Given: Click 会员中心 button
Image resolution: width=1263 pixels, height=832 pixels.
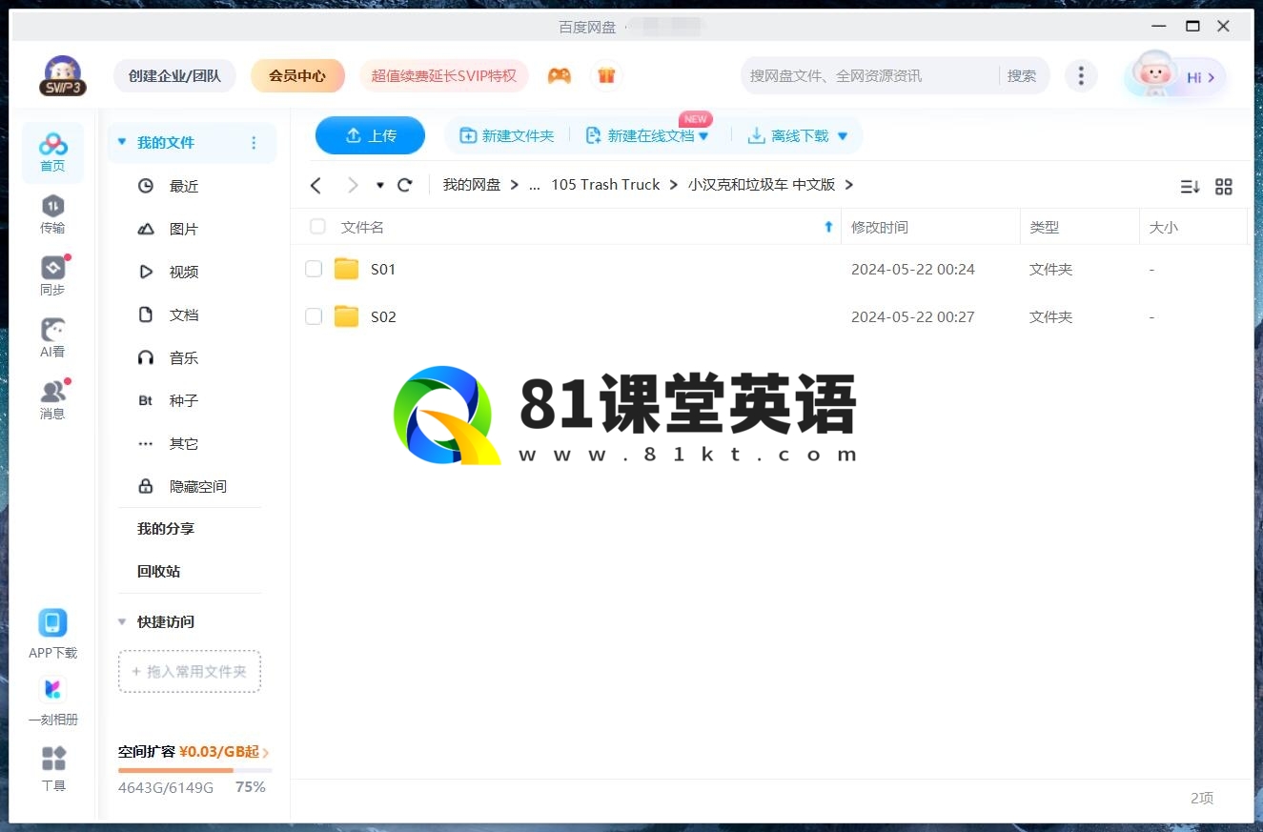Looking at the screenshot, I should tap(297, 75).
